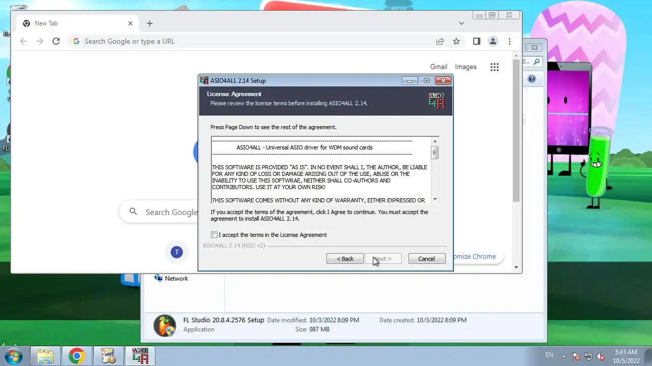Open the Google apps grid

pyautogui.click(x=494, y=67)
